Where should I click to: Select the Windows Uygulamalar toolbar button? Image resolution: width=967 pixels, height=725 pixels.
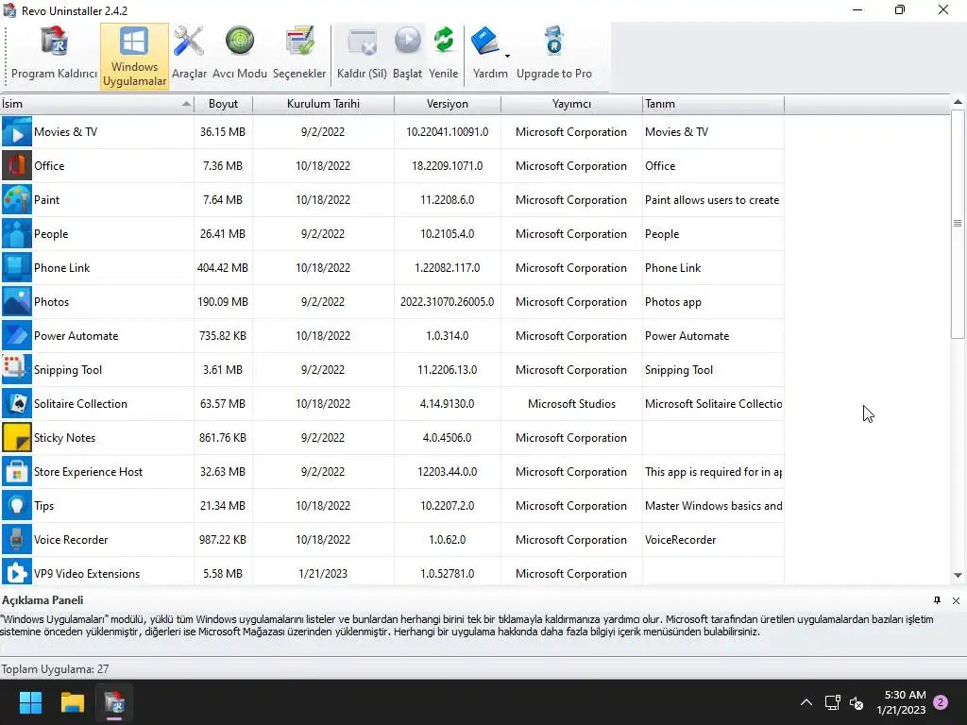click(134, 57)
